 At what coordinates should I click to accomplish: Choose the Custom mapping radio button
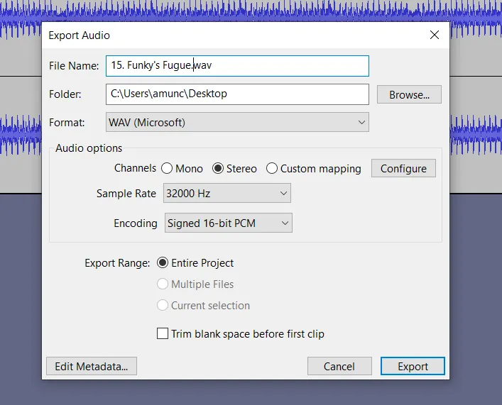click(272, 169)
